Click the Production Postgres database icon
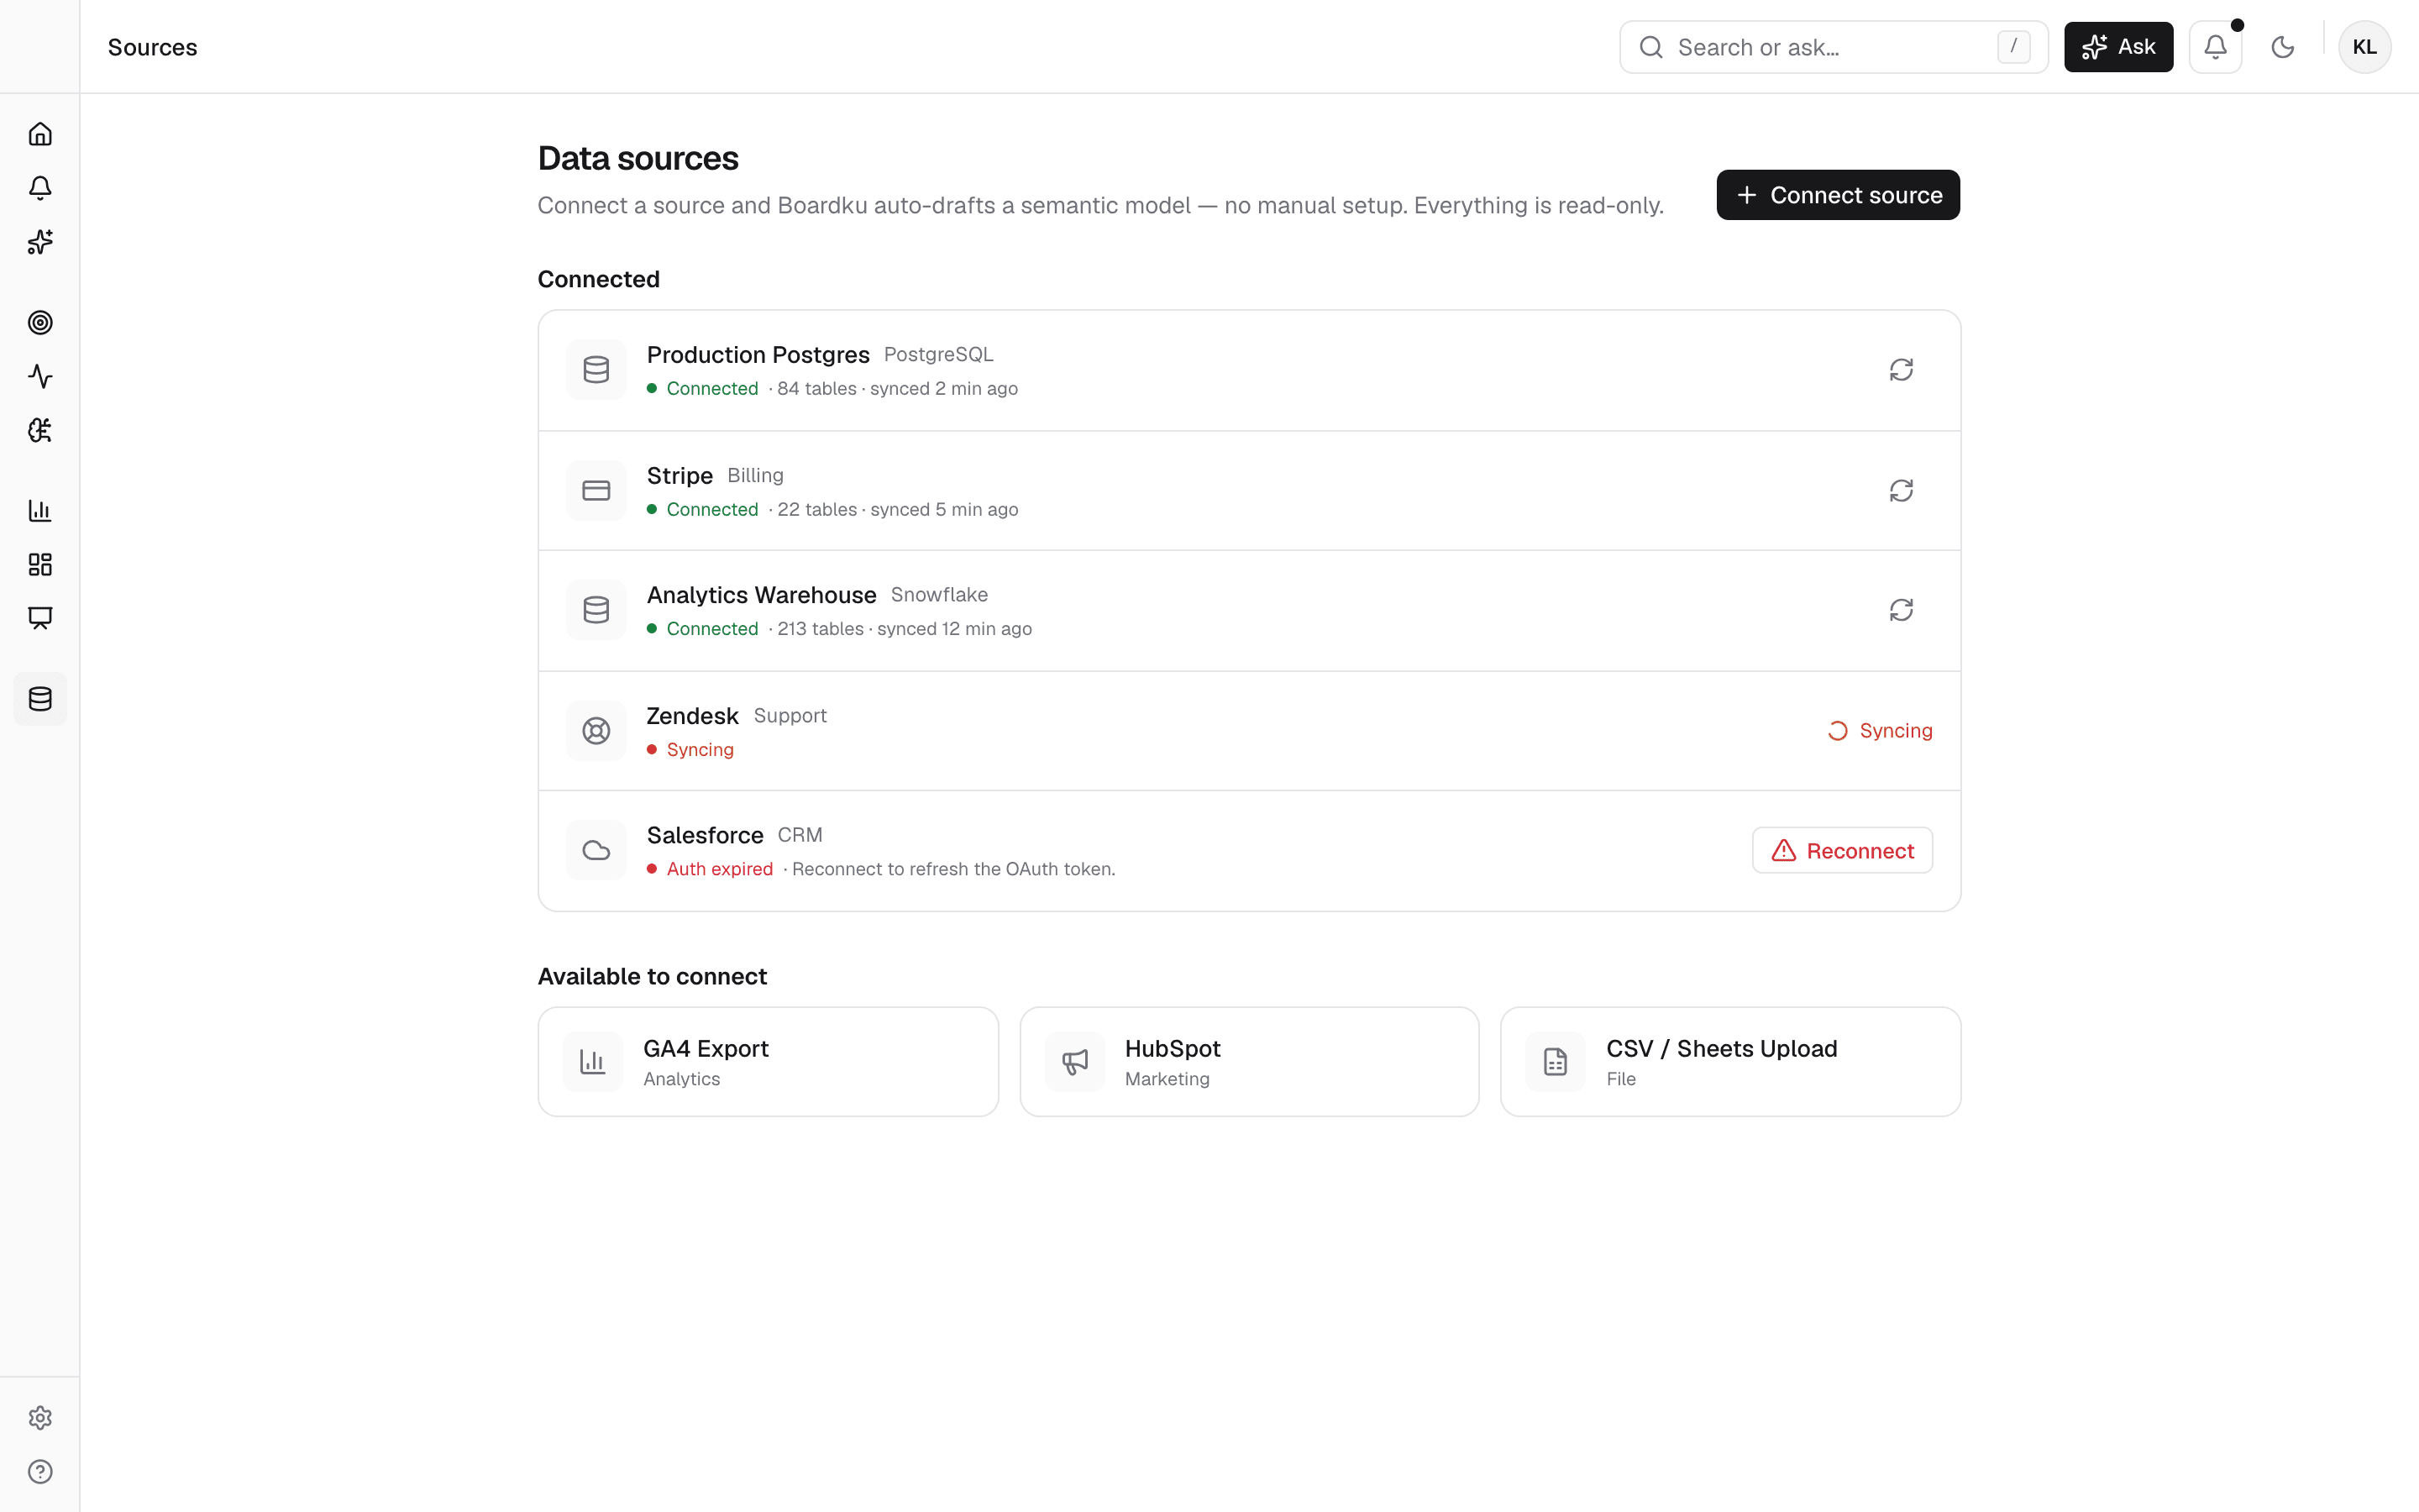This screenshot has height=1512, width=2419. (596, 370)
